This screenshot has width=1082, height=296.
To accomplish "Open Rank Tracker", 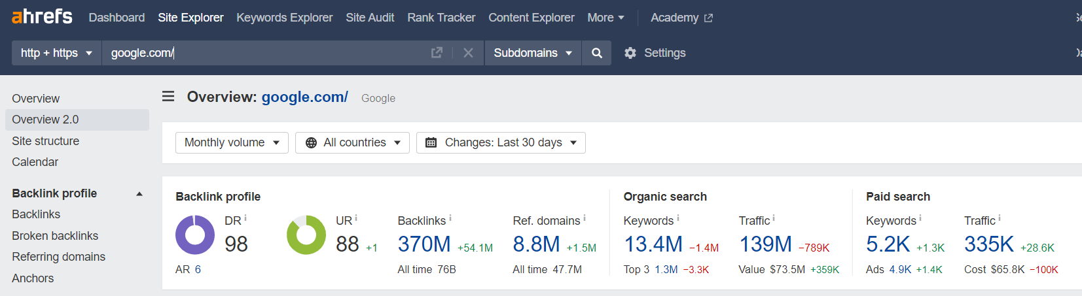I will pyautogui.click(x=441, y=18).
